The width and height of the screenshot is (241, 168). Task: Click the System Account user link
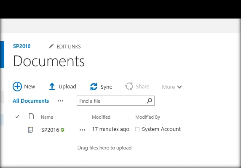161,129
